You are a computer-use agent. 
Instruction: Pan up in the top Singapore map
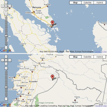coord(6,2)
